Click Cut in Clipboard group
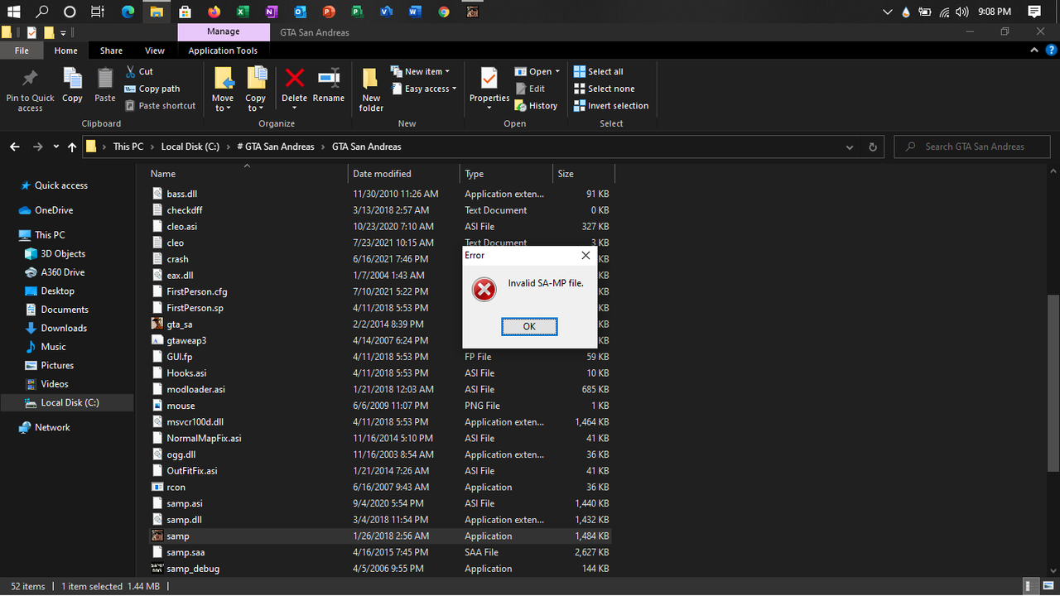The image size is (1060, 596). pyautogui.click(x=139, y=72)
